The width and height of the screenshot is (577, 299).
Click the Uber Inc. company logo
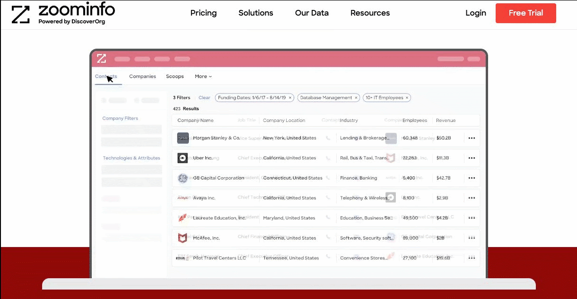click(x=183, y=158)
